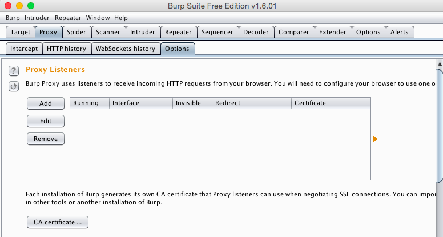
Task: Click the orange arrow beside the listeners table
Action: click(376, 139)
